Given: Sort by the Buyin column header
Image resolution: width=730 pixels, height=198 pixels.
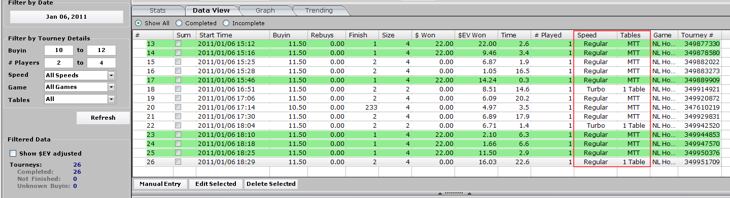Looking at the screenshot, I should tap(289, 35).
